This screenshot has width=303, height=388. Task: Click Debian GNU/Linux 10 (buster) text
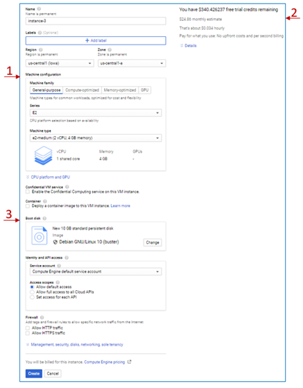pos(89,242)
